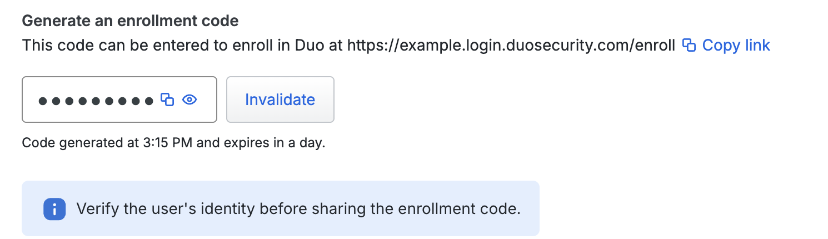
Task: Copy the masked enrollment code via its icon
Action: [x=167, y=99]
